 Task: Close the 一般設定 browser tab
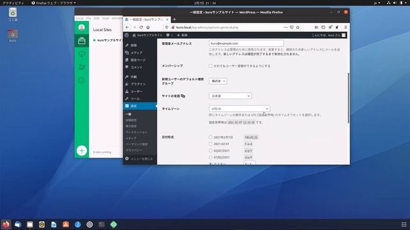coord(167,20)
